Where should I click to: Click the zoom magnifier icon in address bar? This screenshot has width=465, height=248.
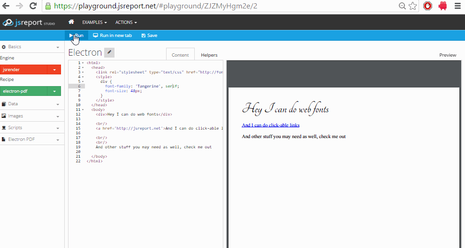402,6
